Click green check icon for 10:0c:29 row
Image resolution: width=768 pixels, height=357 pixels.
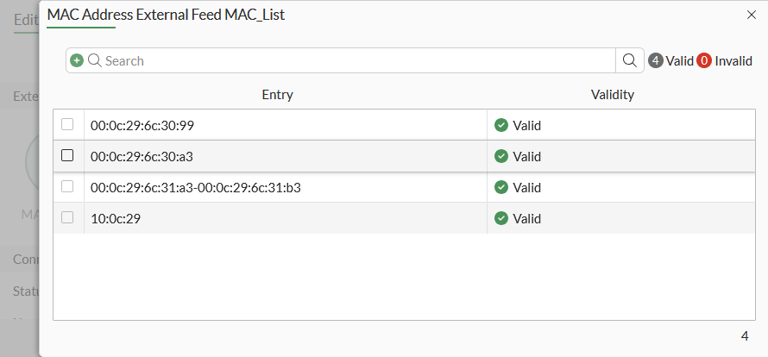tap(501, 218)
